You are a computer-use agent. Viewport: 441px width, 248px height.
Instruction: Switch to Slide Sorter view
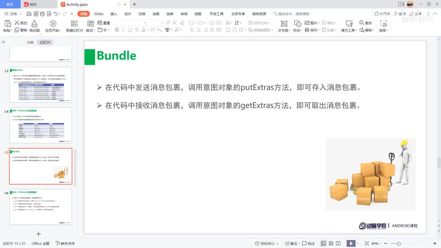tap(331, 244)
